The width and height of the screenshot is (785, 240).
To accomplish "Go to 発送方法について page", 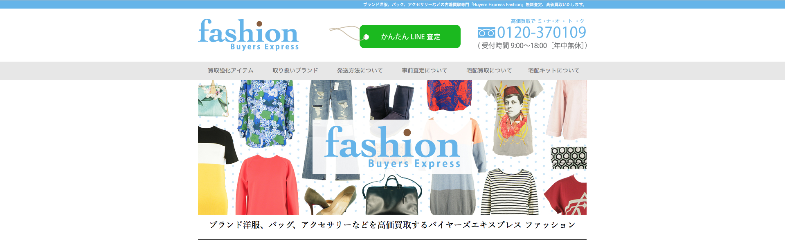I will [360, 71].
